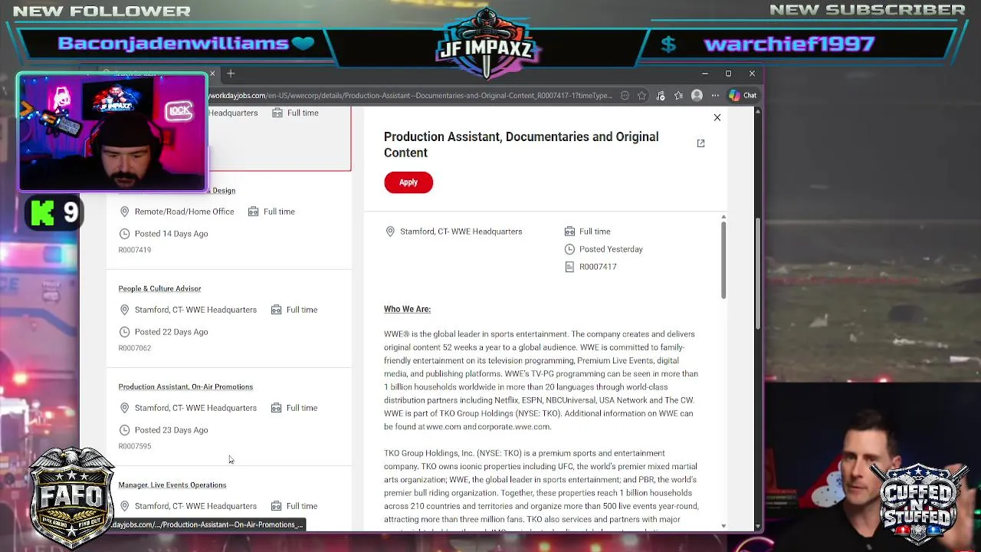Image resolution: width=981 pixels, height=552 pixels.
Task: Click clock icon beside Posted 14 Days Ago
Action: 124,234
